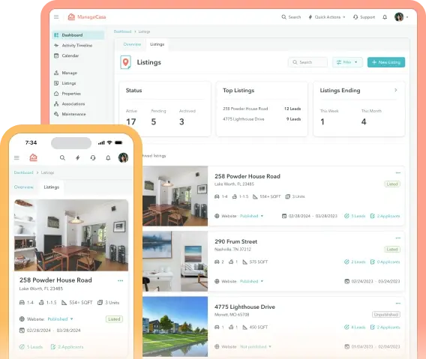The height and width of the screenshot is (359, 426).
Task: Select Dashboard in the sidebar
Action: [78, 35]
